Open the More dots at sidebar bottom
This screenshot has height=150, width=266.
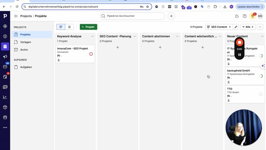point(5,127)
